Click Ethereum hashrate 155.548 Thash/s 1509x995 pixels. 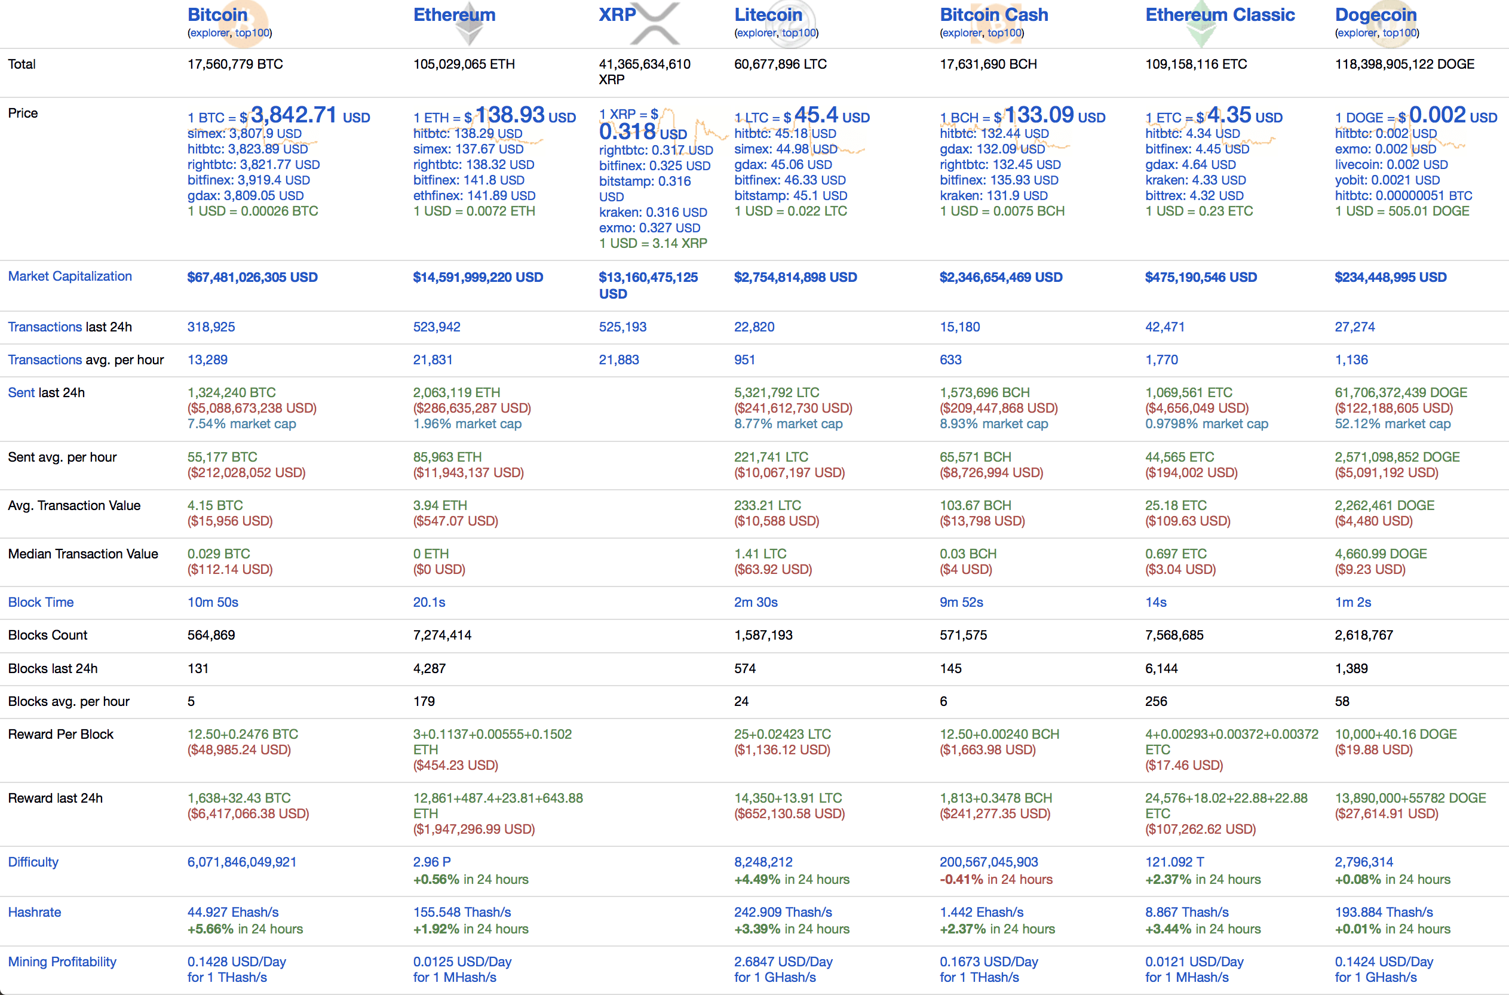coord(462,913)
